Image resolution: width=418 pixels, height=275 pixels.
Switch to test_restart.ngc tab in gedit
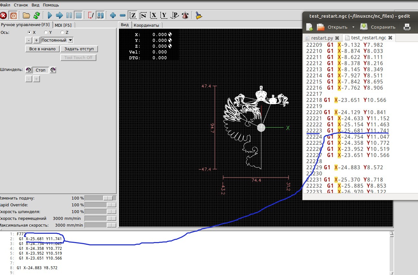pyautogui.click(x=369, y=38)
